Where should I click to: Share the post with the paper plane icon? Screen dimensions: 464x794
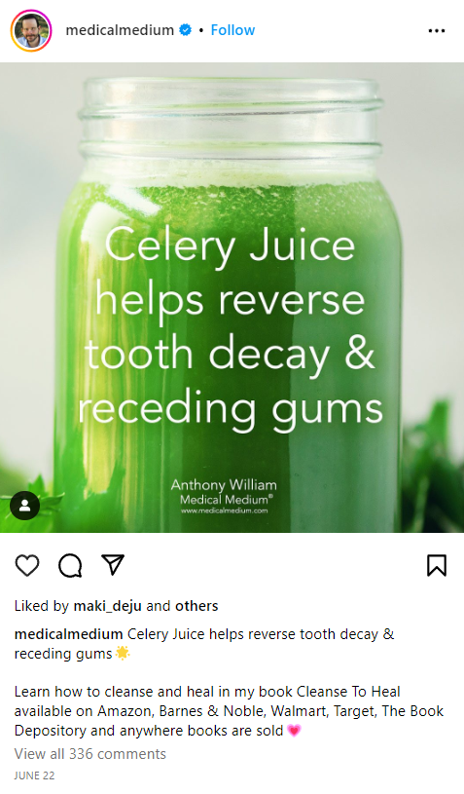[113, 565]
